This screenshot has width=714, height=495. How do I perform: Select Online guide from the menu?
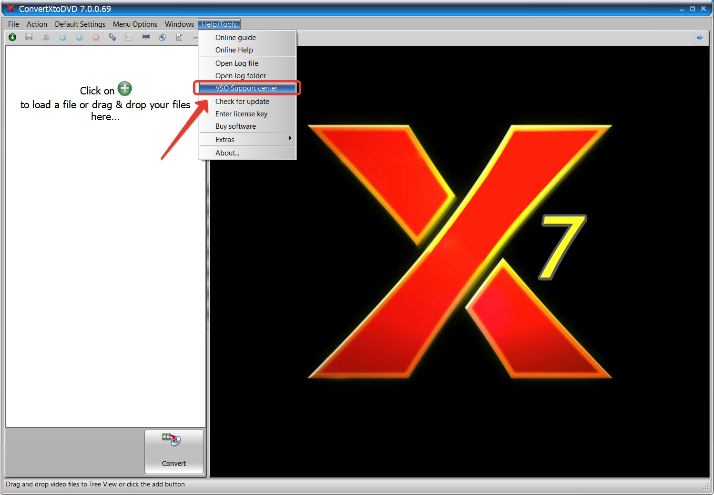click(x=247, y=38)
